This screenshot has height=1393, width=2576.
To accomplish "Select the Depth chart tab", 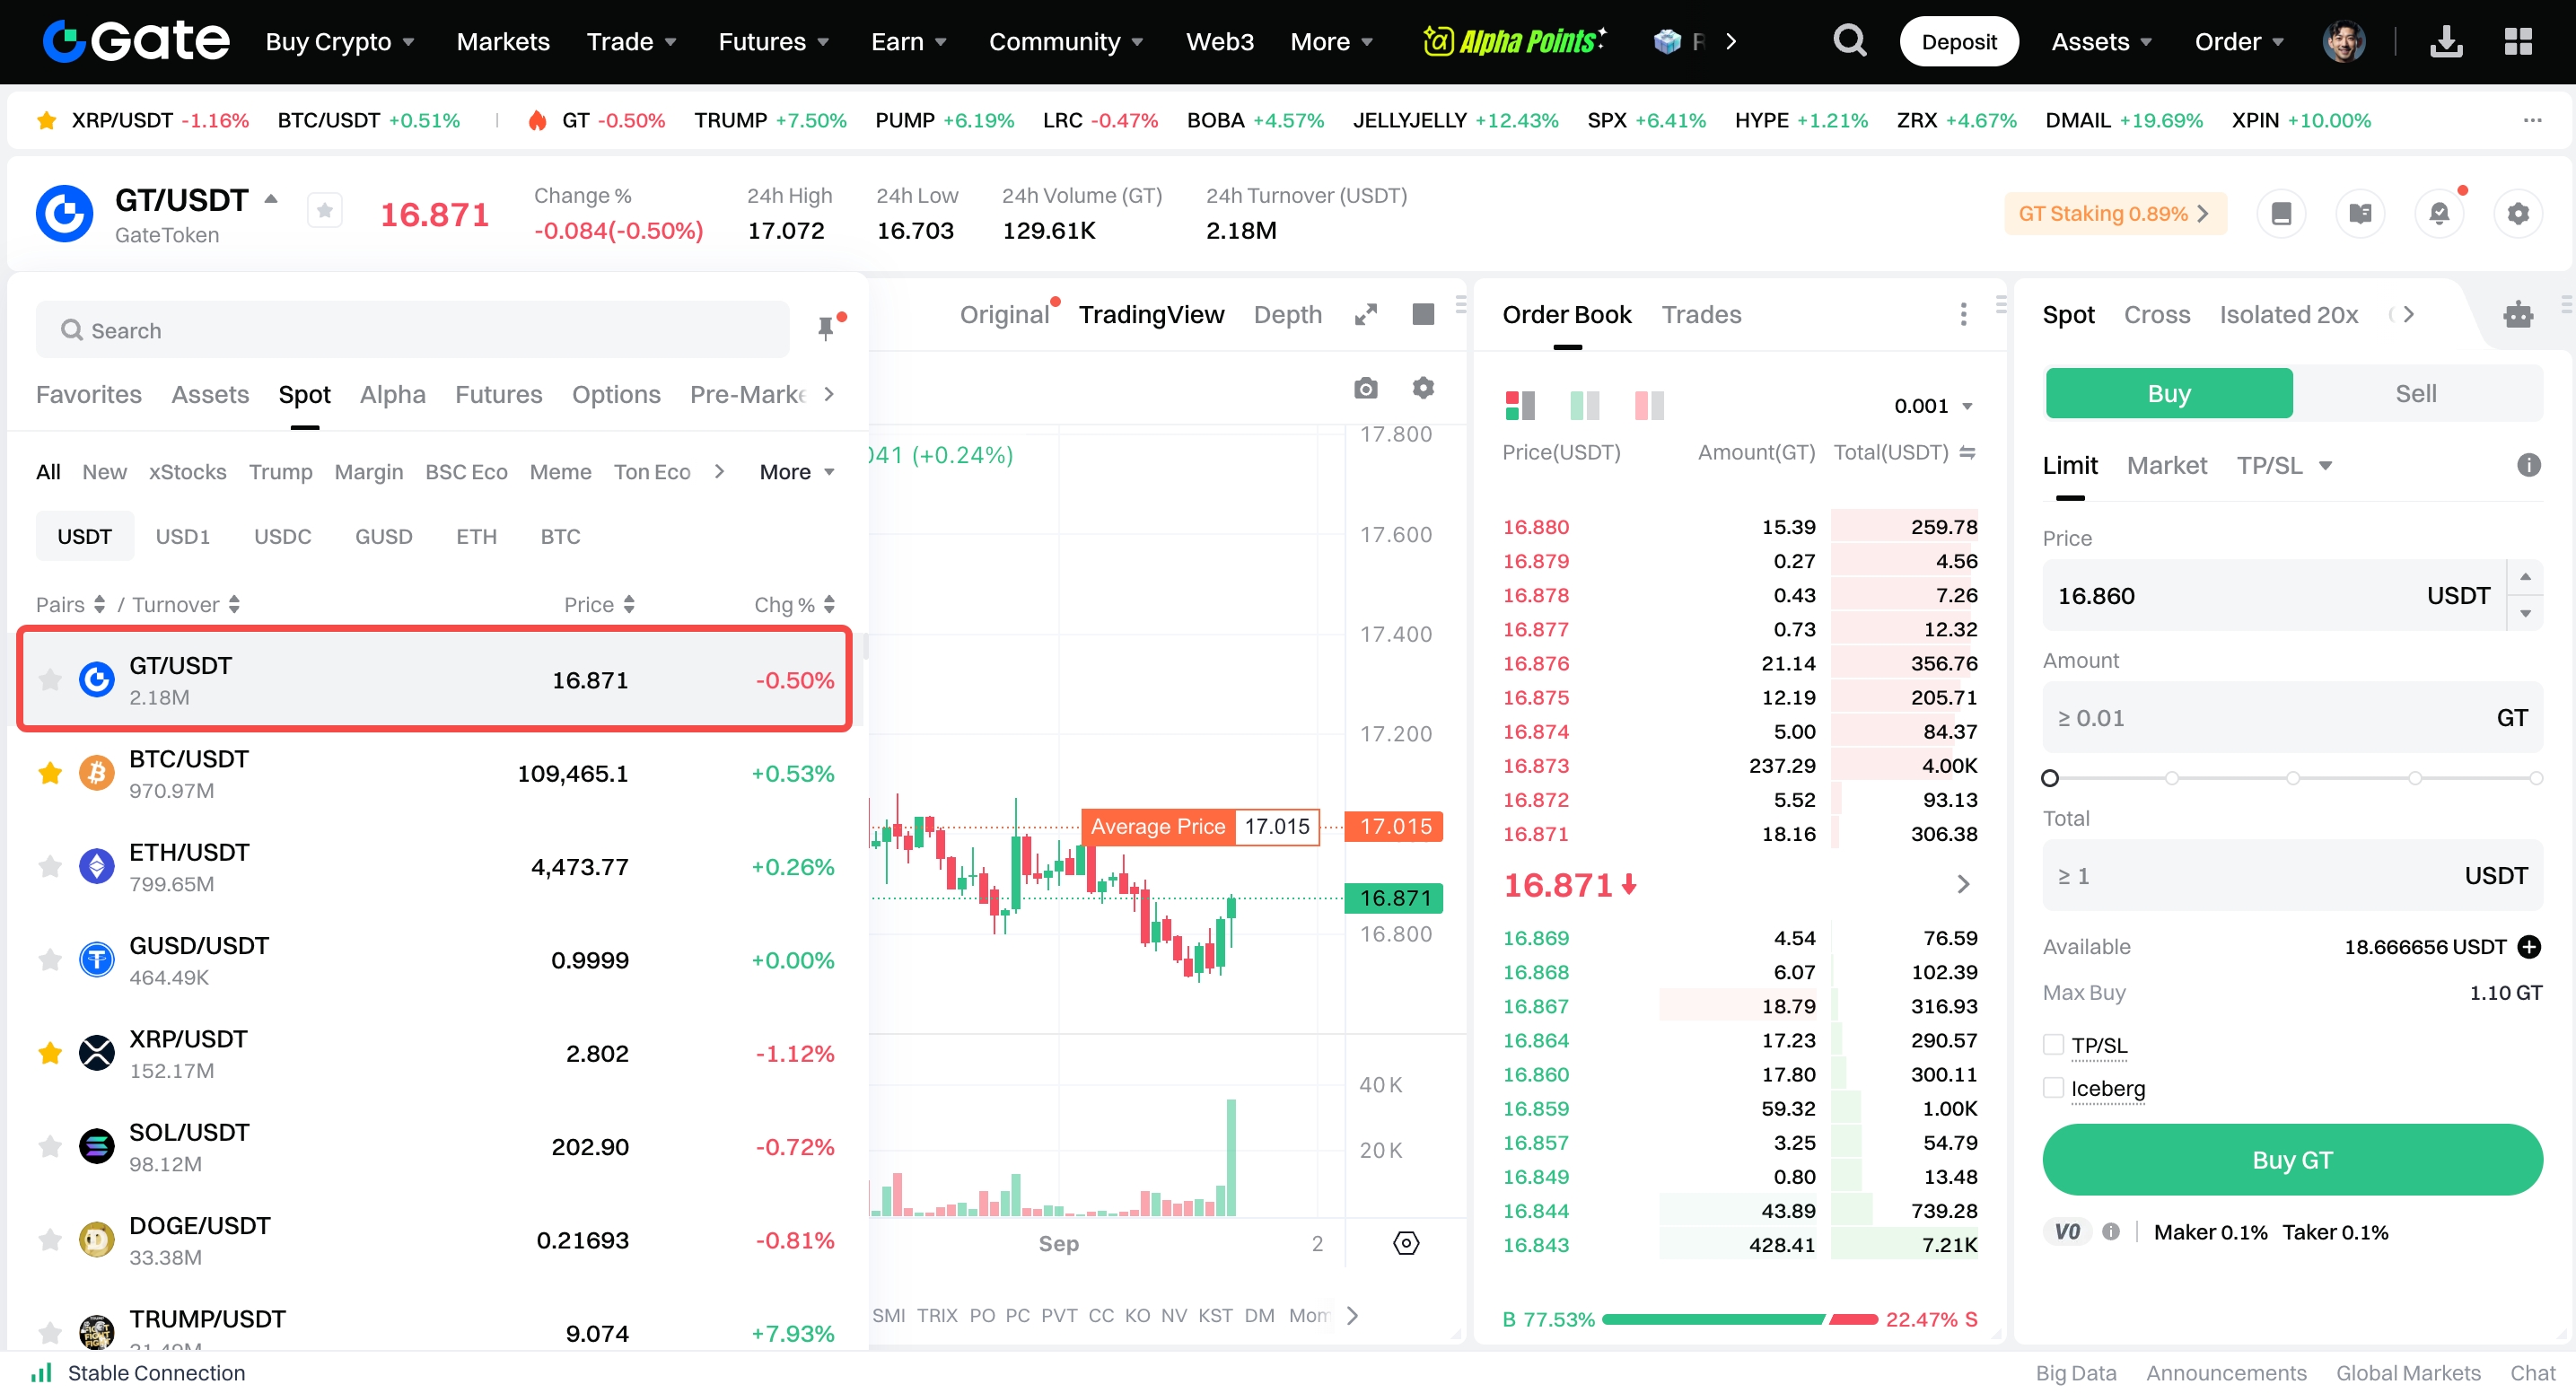I will (1287, 315).
